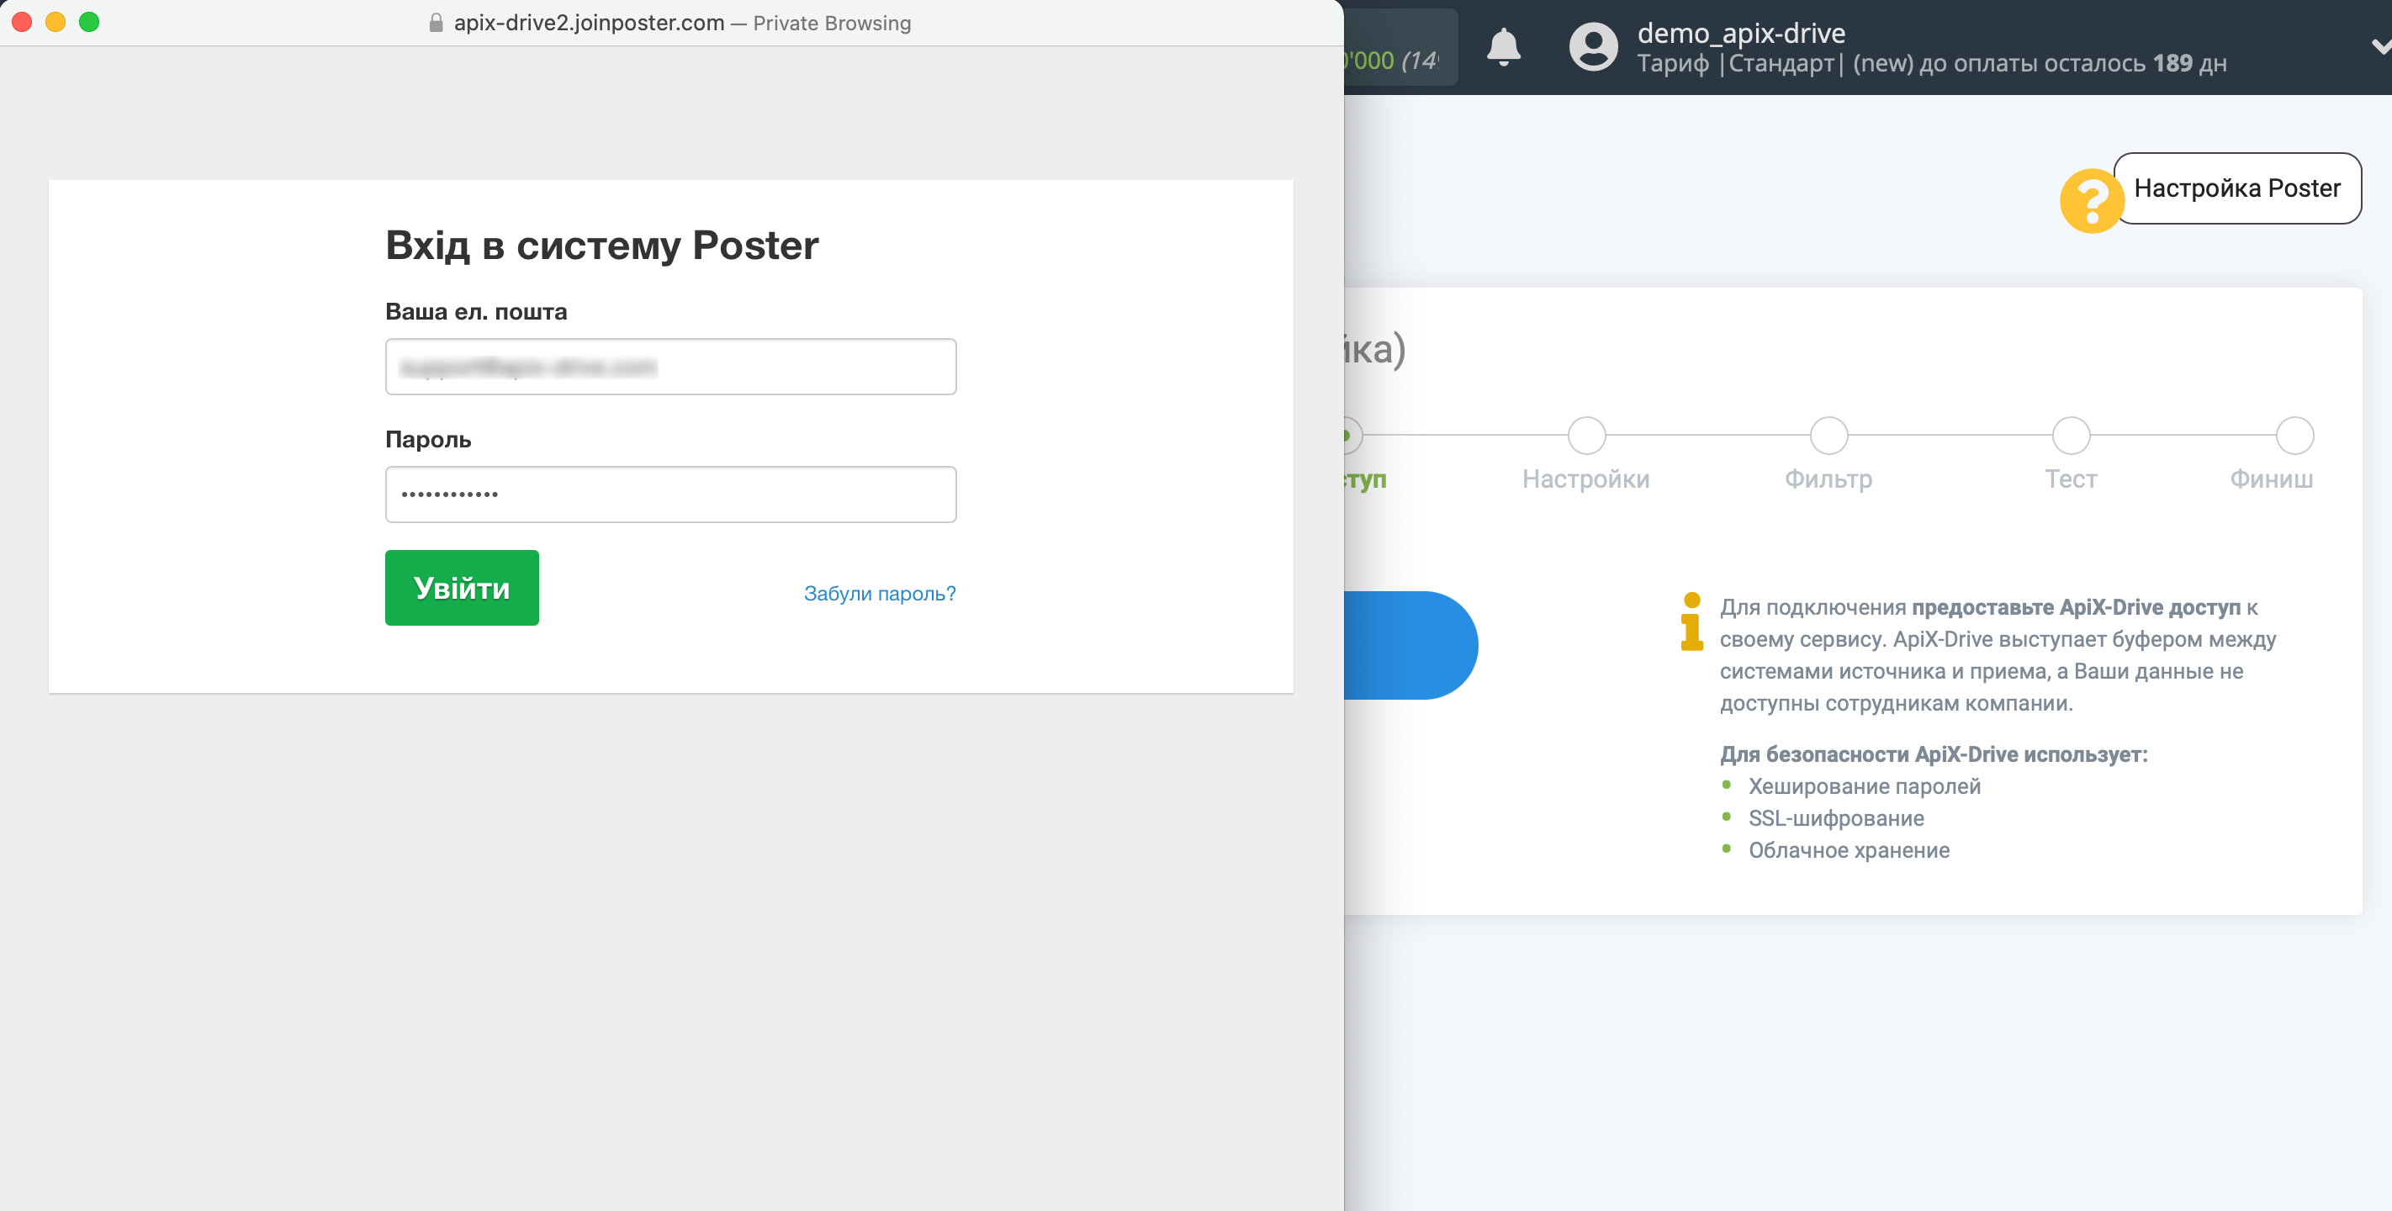
Task: Expand the account menu chevron
Action: pos(2381,46)
